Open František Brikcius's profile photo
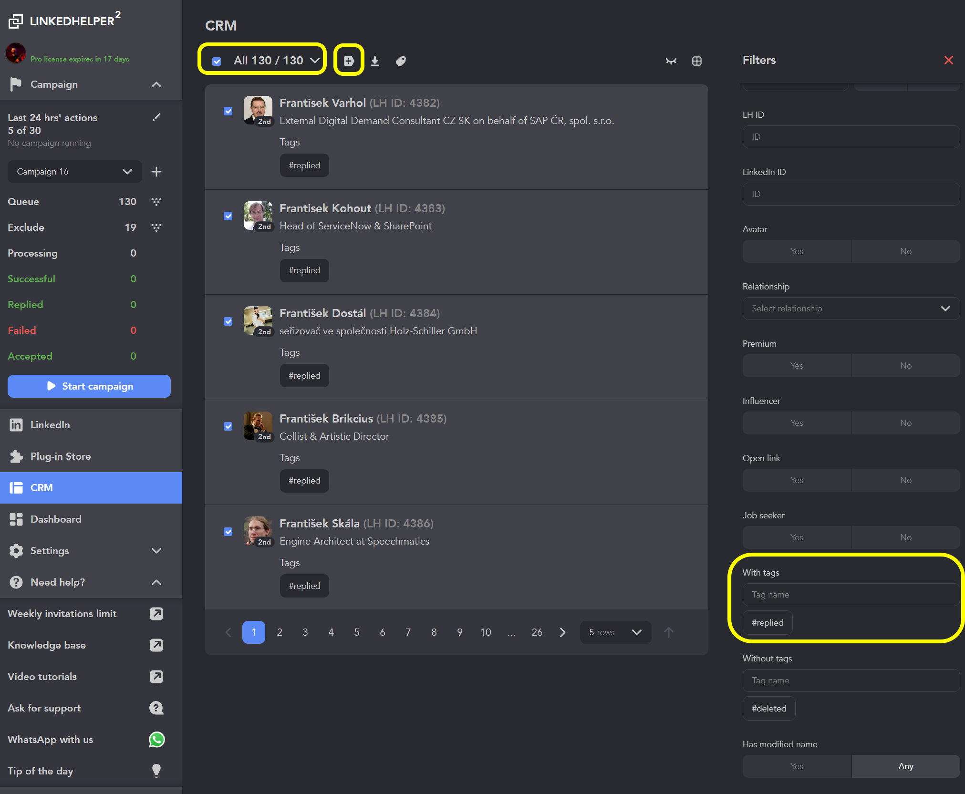Screen dimensions: 965x794 click(x=258, y=426)
